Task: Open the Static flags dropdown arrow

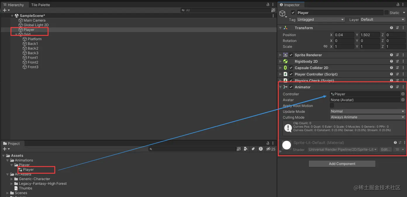Action: (x=404, y=13)
